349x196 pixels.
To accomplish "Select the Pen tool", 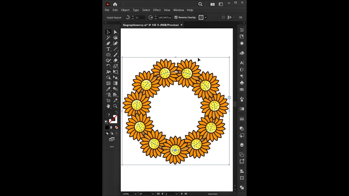I will [108, 44].
